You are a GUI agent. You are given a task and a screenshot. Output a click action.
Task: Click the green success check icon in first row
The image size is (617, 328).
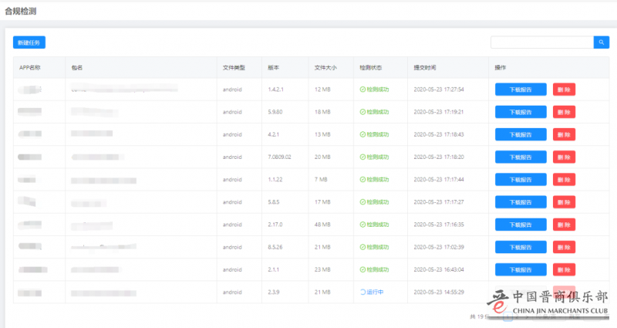(362, 89)
